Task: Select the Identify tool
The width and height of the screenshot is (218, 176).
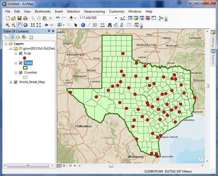Action: pos(83,25)
